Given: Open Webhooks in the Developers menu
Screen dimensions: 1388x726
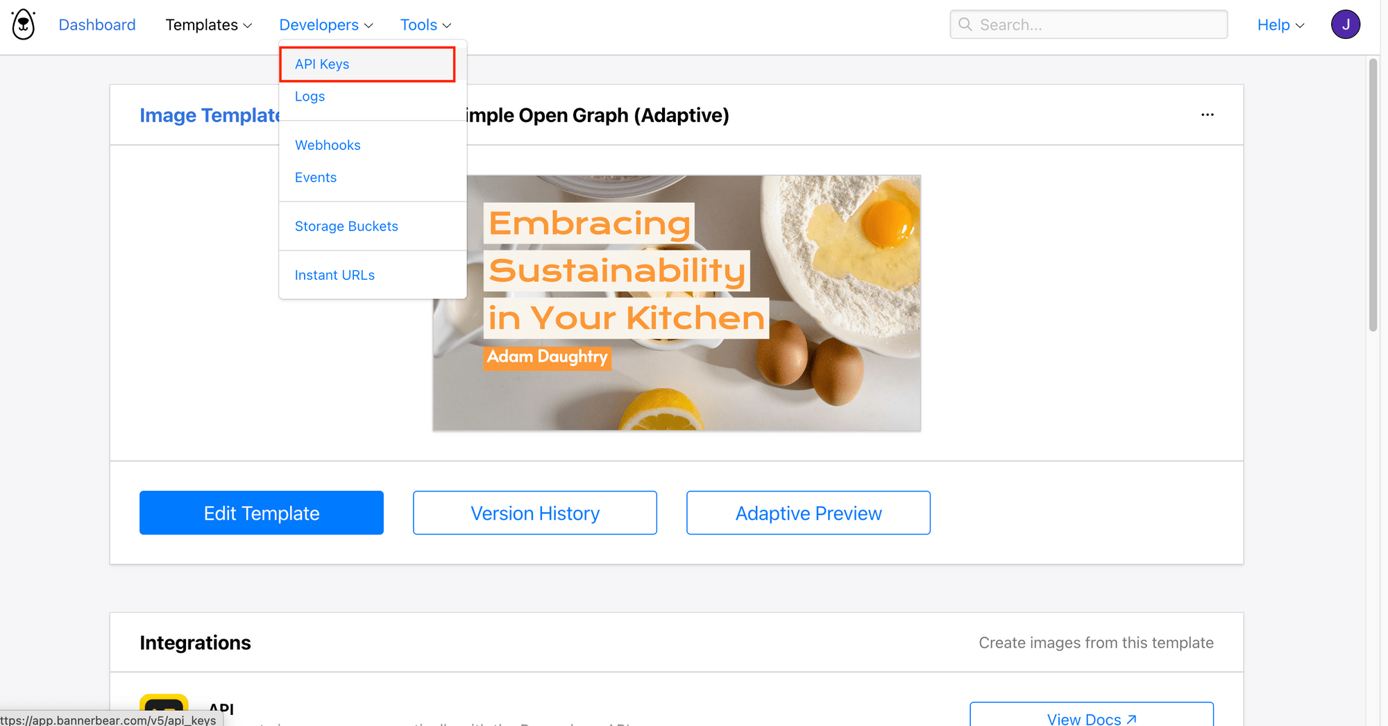Looking at the screenshot, I should [328, 145].
